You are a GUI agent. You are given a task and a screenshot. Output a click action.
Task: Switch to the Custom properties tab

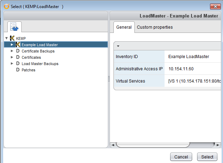click(x=155, y=27)
